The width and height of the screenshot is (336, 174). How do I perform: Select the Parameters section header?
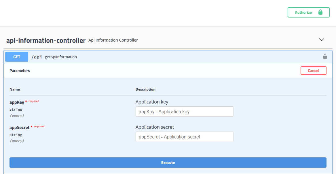[20, 71]
